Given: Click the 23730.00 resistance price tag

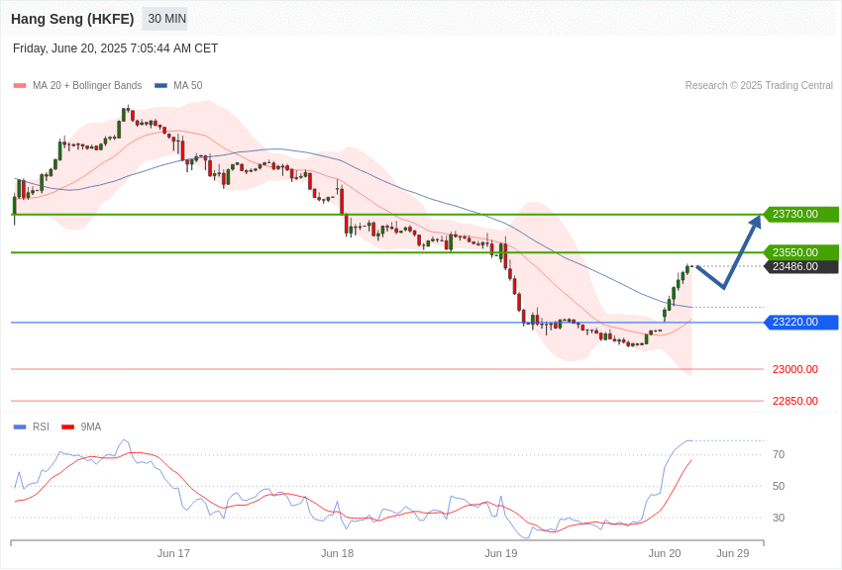Looking at the screenshot, I should 800,214.
